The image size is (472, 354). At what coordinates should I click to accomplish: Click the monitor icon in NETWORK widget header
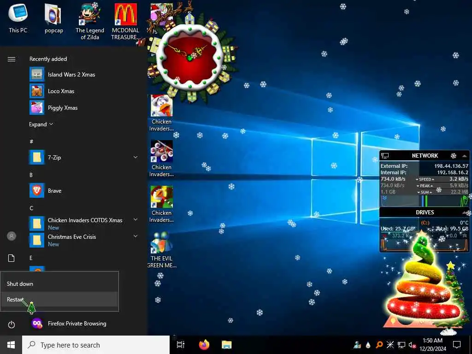[385, 156]
